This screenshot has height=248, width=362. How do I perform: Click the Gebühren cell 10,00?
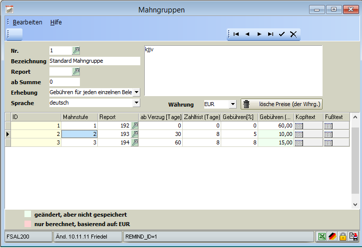coord(276,134)
